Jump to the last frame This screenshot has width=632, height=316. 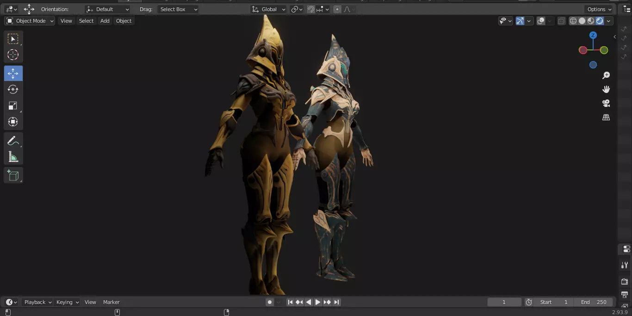337,302
